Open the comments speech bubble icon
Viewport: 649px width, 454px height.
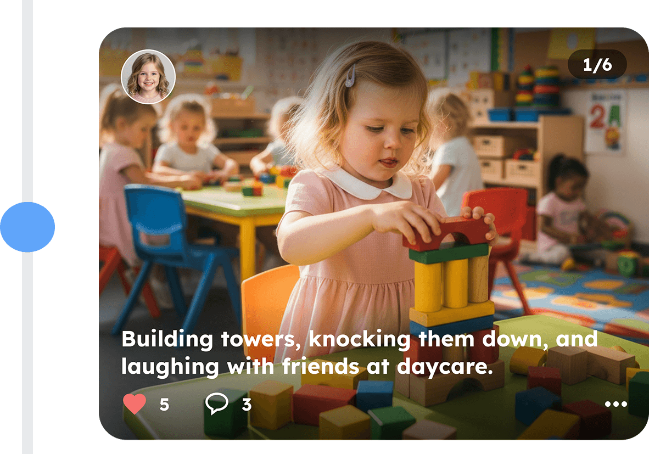pyautogui.click(x=216, y=403)
